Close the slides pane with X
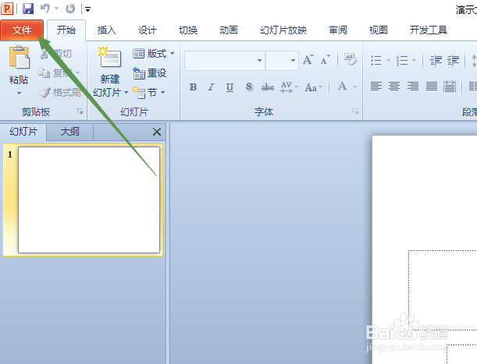Viewport: 477px width, 364px height. click(x=157, y=132)
